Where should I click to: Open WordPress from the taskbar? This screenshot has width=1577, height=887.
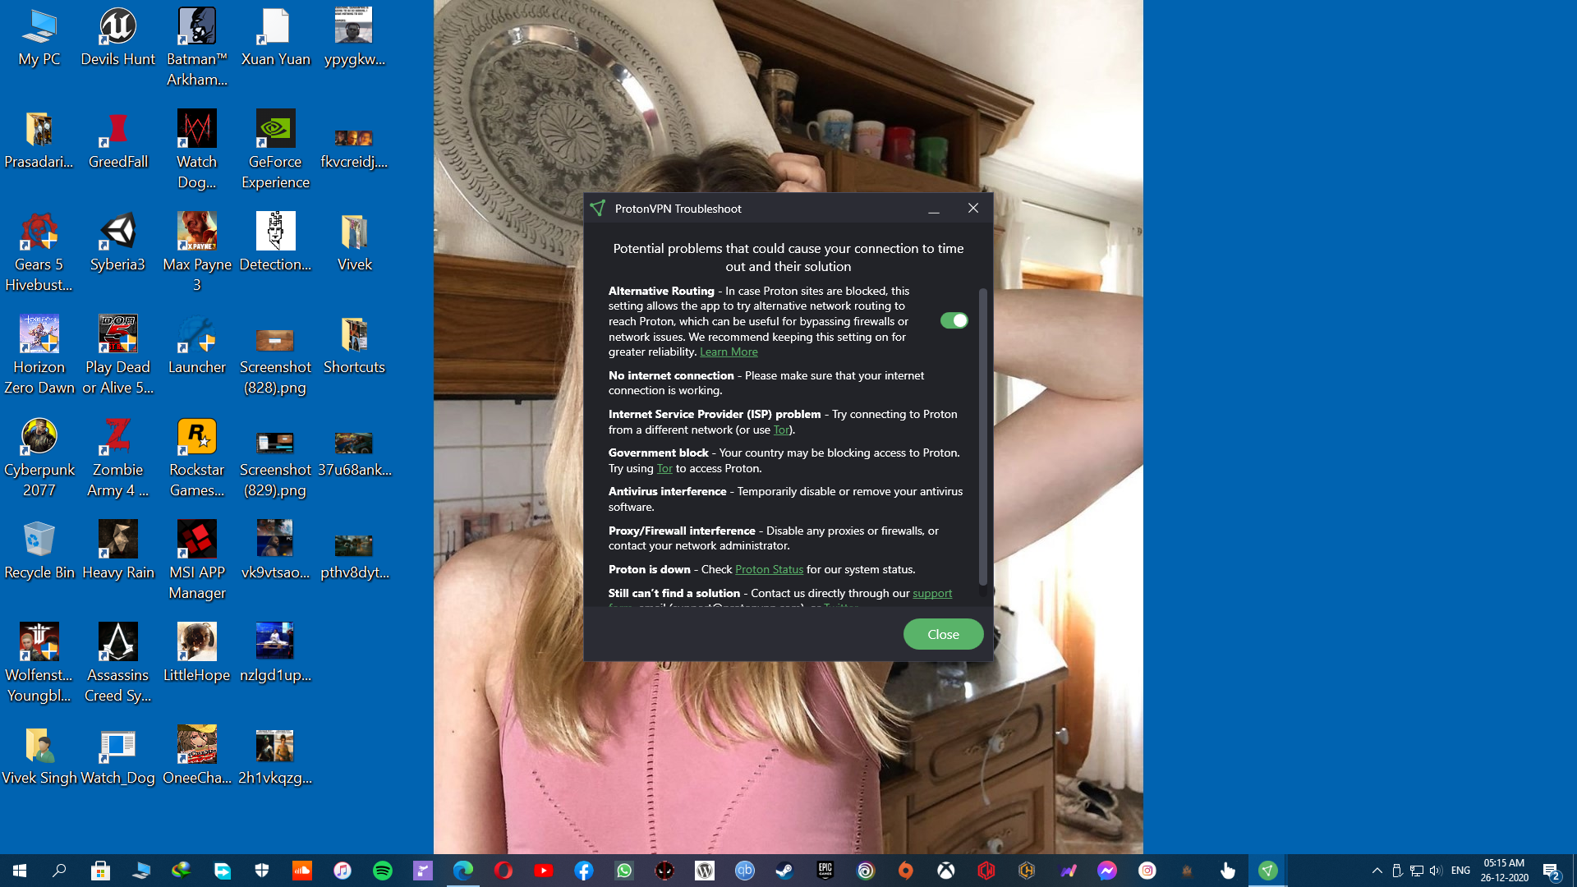(705, 871)
